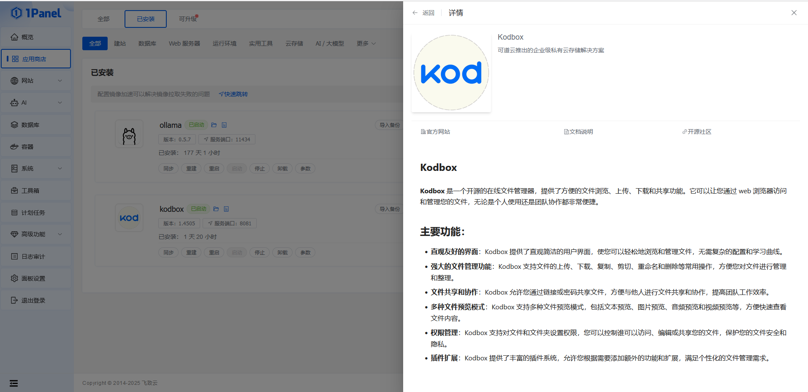Click the 容器 docker icon
This screenshot has height=392, width=808.
click(x=14, y=147)
